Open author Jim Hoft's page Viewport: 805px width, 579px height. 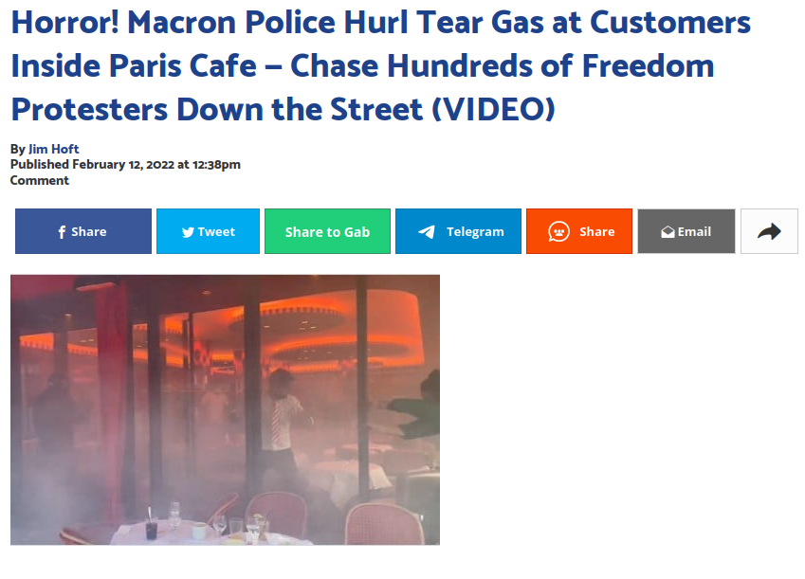(53, 149)
